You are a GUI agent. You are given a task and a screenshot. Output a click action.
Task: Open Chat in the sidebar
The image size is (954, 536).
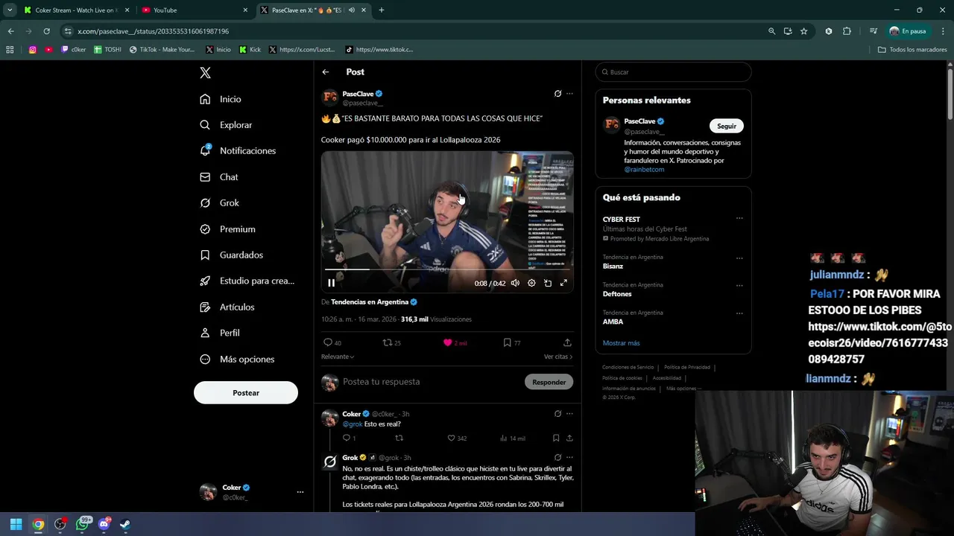[219, 177]
